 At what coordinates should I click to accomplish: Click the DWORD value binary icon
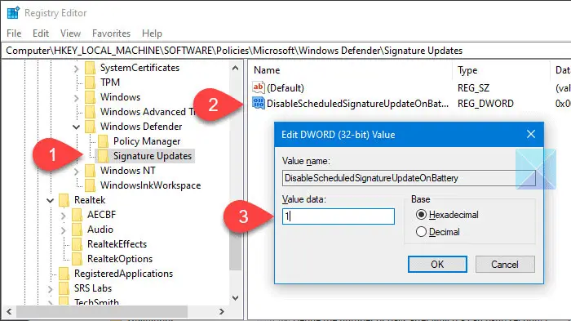tap(259, 103)
